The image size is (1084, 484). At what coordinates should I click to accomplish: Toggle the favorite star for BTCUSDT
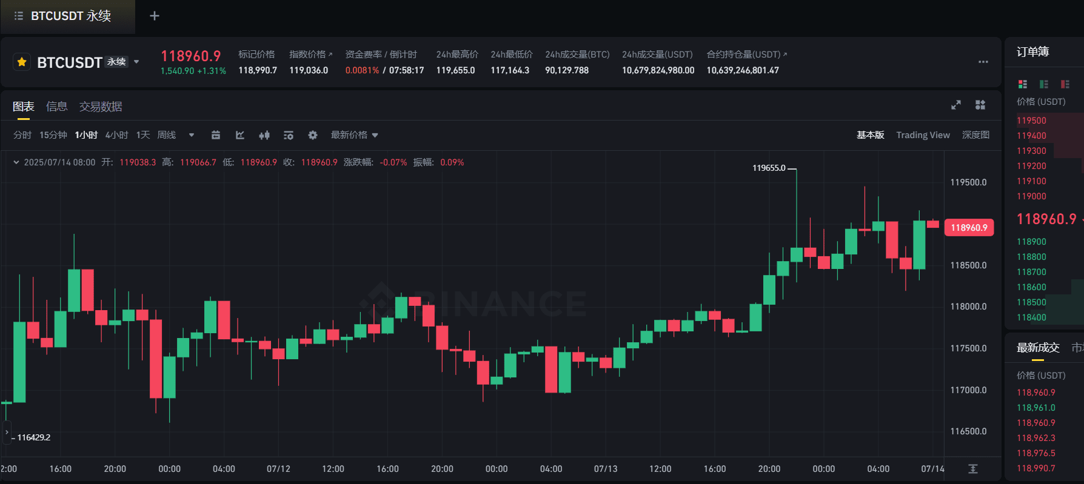click(x=22, y=62)
